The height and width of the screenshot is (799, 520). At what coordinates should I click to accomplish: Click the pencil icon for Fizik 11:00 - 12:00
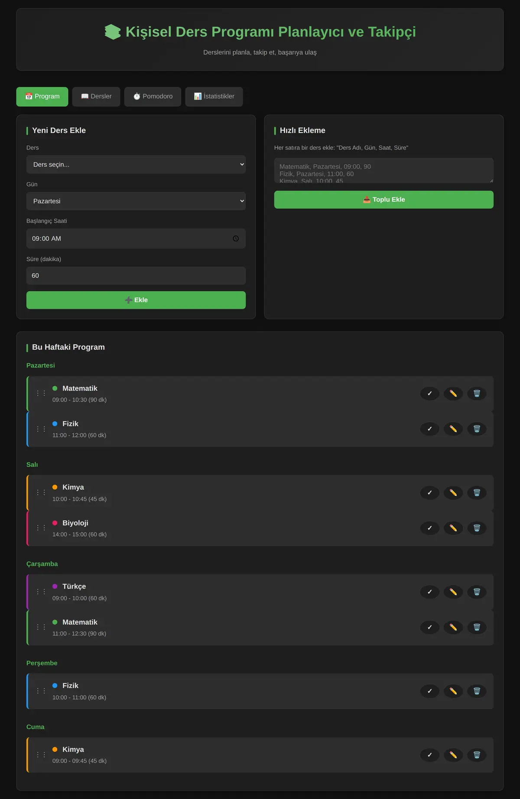pyautogui.click(x=453, y=429)
